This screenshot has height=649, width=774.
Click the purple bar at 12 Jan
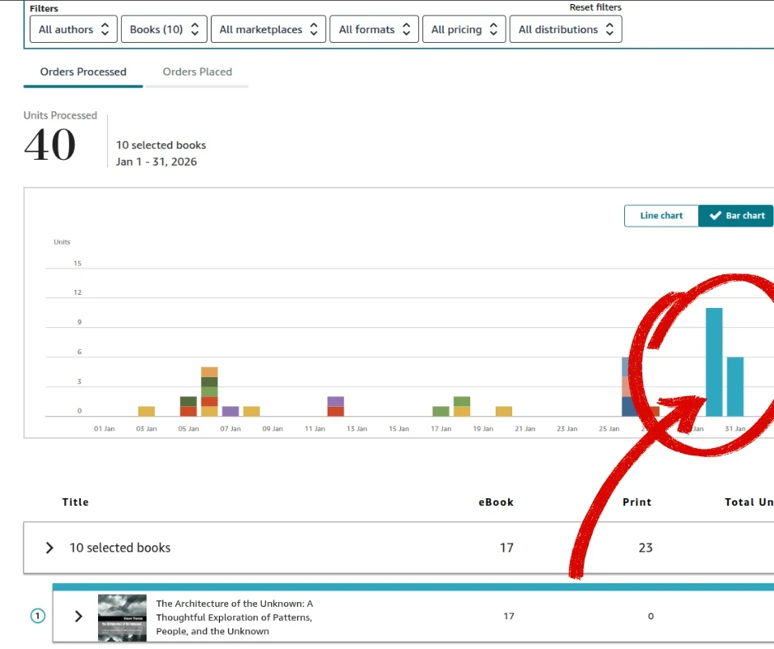point(335,406)
